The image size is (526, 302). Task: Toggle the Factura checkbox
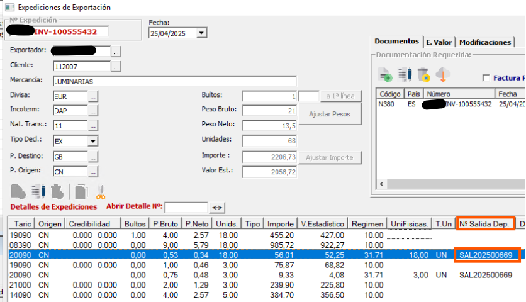[486, 78]
